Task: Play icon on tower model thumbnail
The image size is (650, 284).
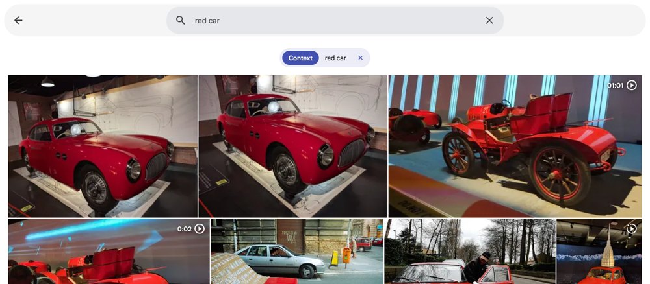Action: click(631, 229)
